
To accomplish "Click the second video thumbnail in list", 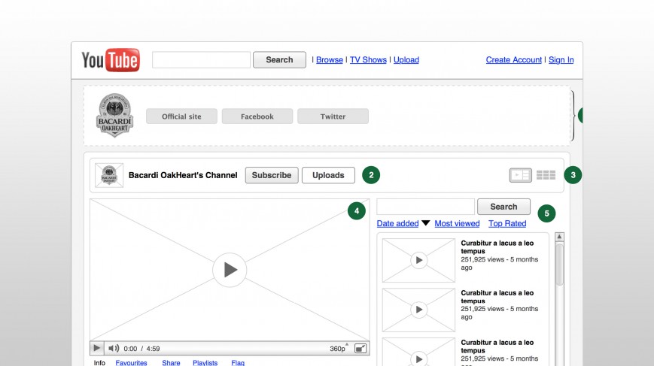I will (418, 310).
